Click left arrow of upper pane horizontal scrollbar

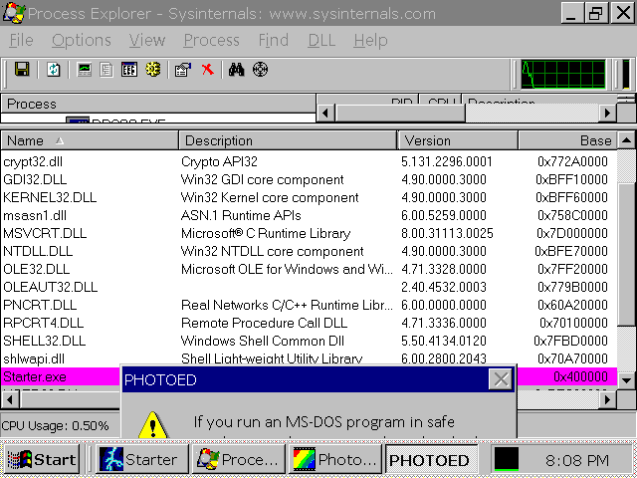click(325, 113)
